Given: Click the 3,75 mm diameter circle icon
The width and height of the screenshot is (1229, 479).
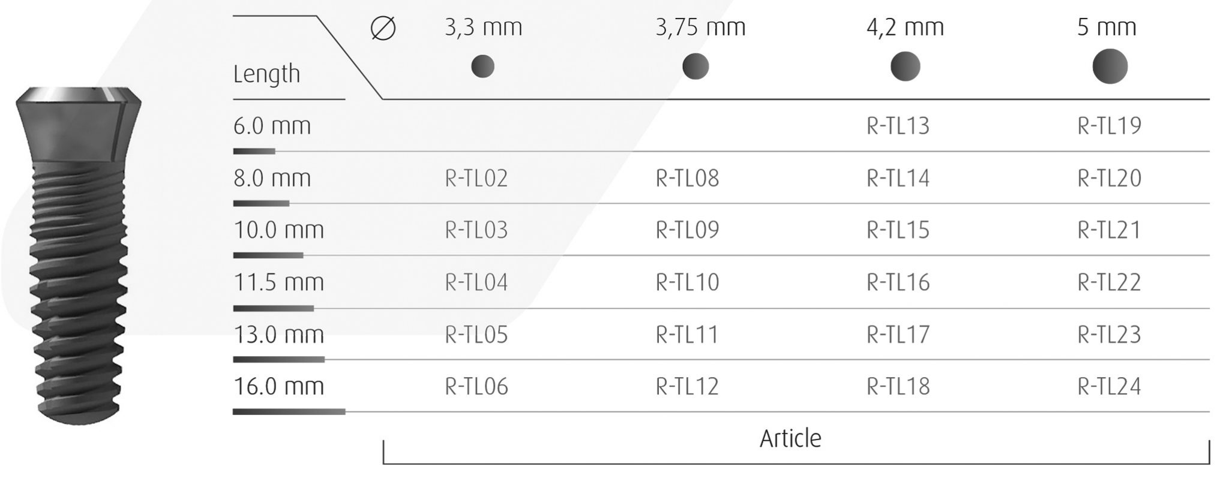Looking at the screenshot, I should (x=696, y=66).
